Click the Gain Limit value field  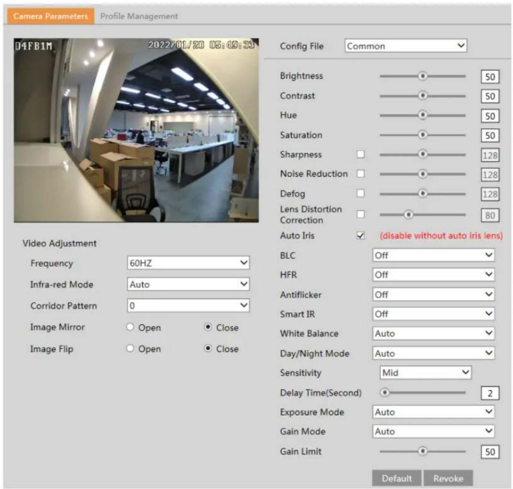490,452
